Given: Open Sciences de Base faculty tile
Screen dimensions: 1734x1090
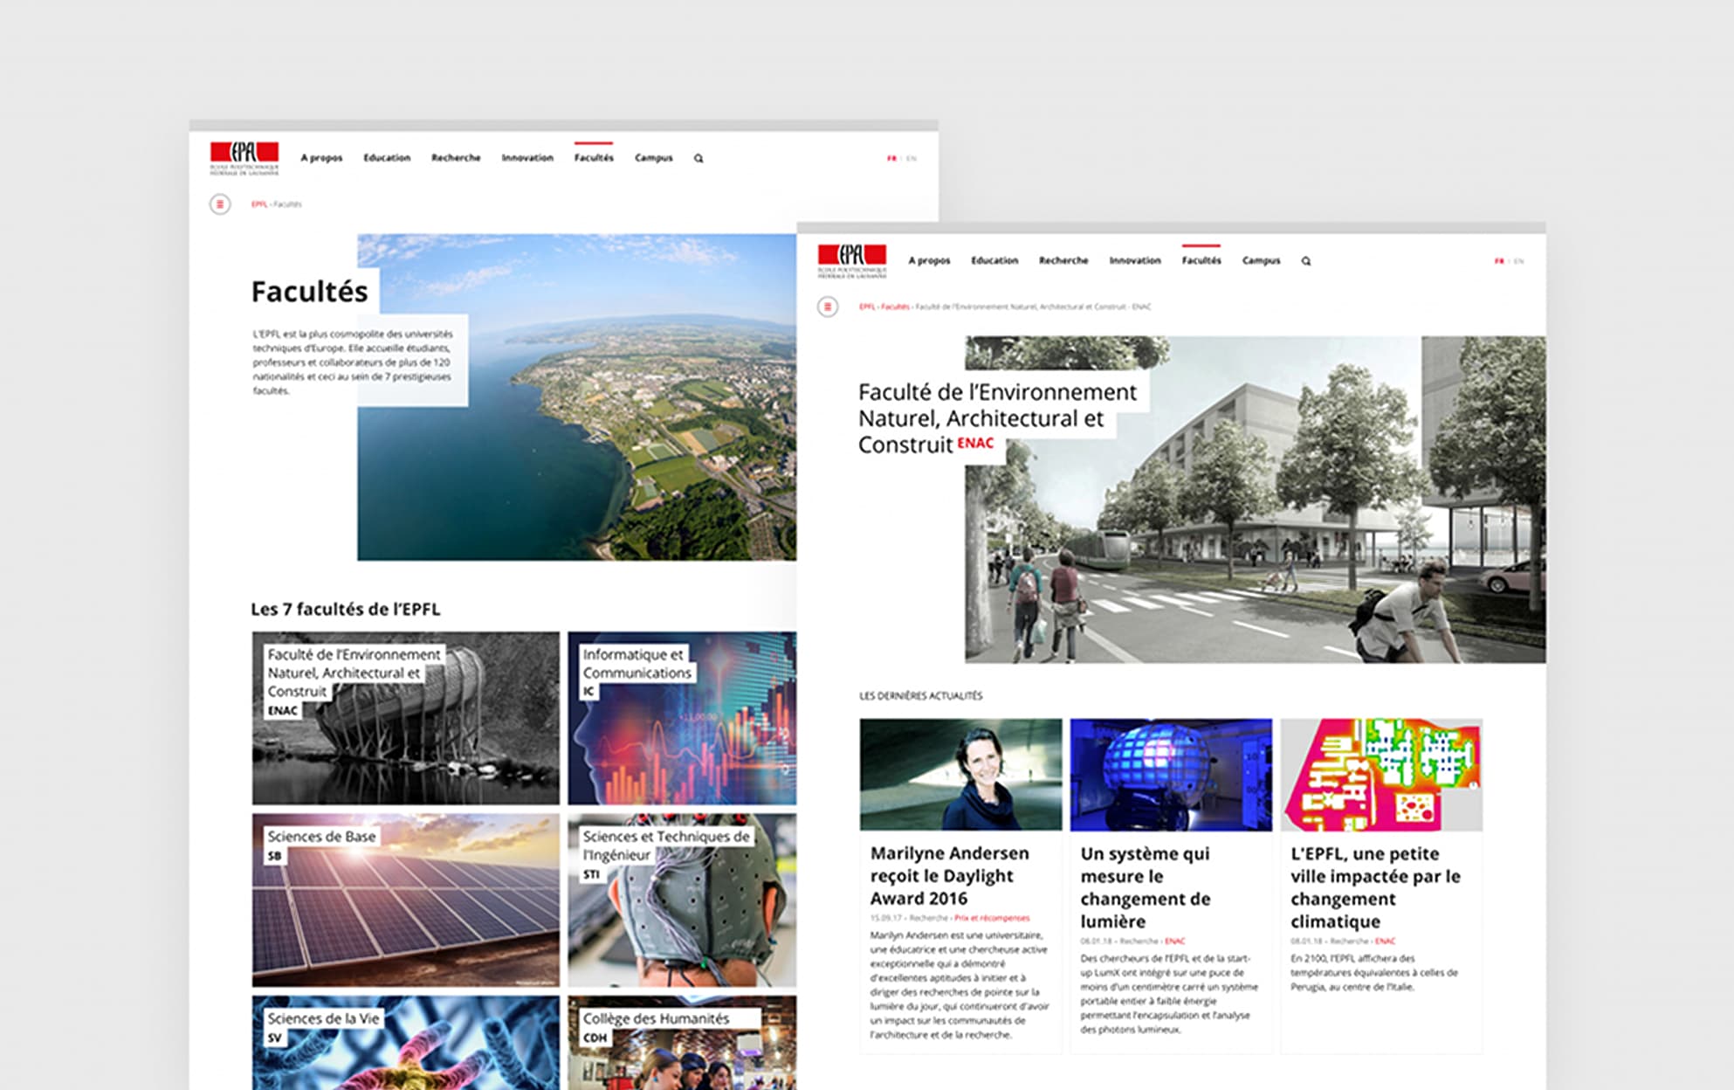Looking at the screenshot, I should [x=405, y=900].
